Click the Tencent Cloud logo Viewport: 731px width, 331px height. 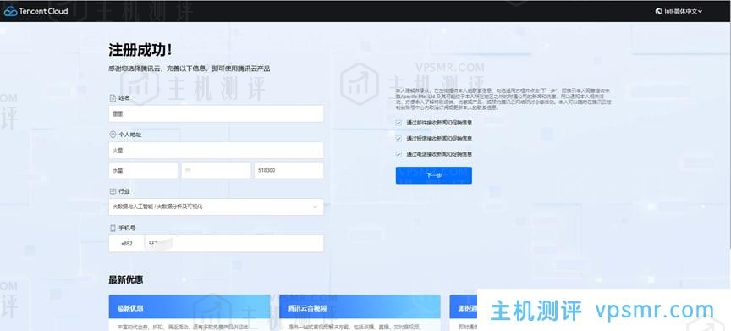point(36,11)
